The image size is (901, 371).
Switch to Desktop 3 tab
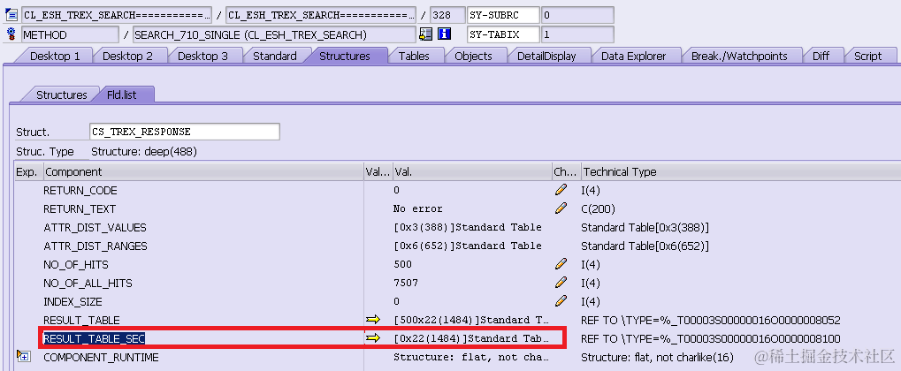202,57
